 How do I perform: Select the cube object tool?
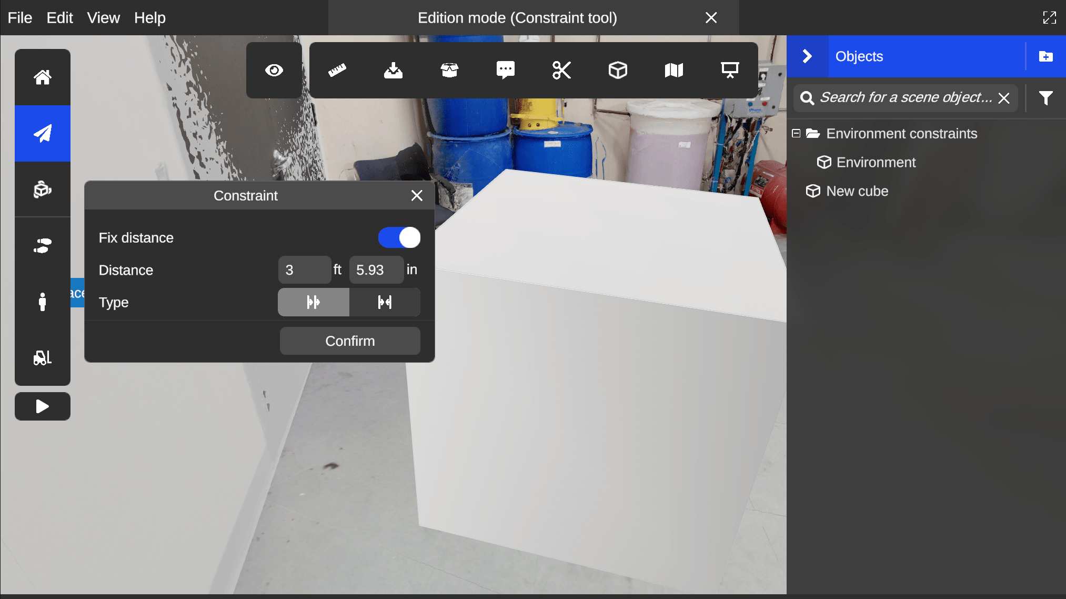(x=618, y=70)
